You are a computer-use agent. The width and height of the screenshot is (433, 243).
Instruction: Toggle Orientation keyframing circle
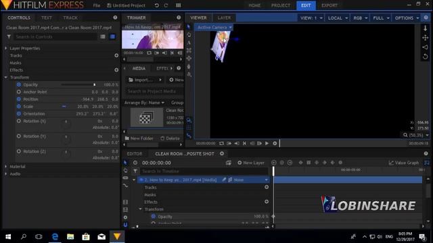click(19, 113)
